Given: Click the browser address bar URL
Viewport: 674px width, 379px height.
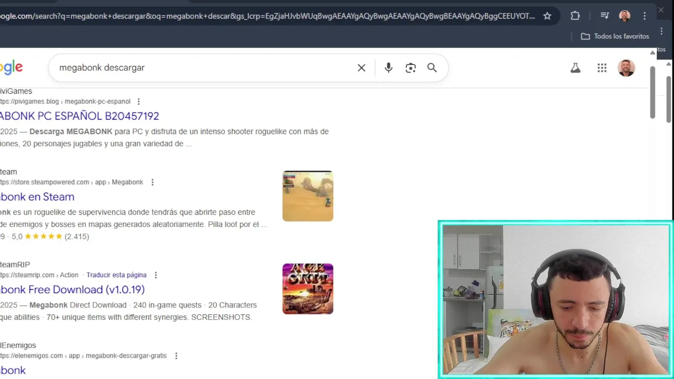Looking at the screenshot, I should coord(267,16).
